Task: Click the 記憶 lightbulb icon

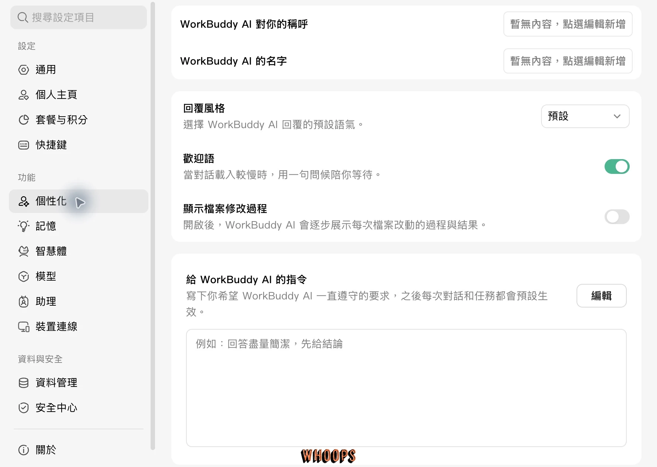Action: click(x=24, y=226)
